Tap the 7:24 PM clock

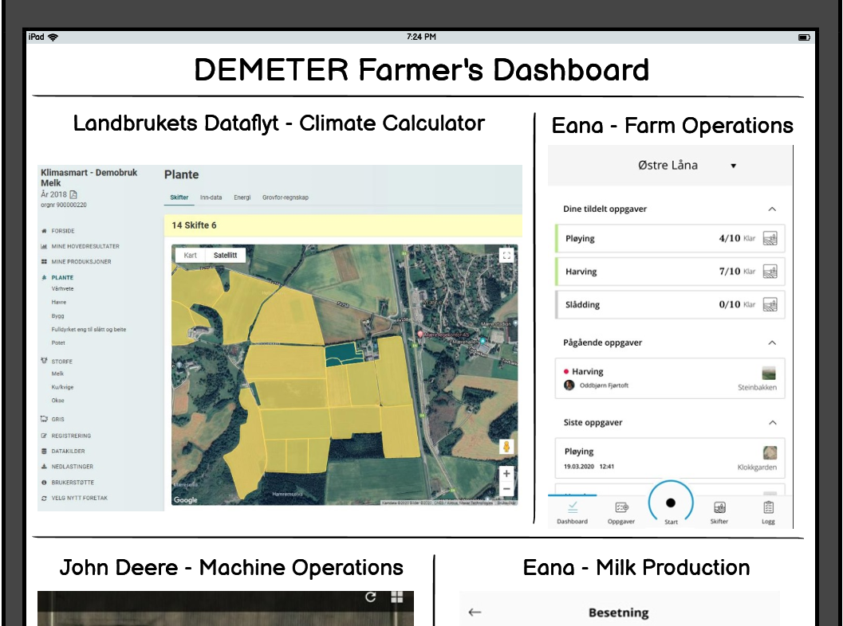(x=421, y=37)
